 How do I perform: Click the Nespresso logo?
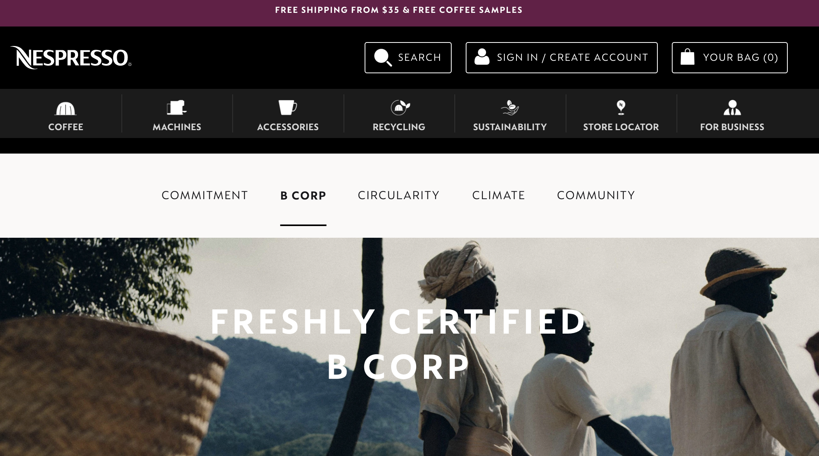click(71, 58)
